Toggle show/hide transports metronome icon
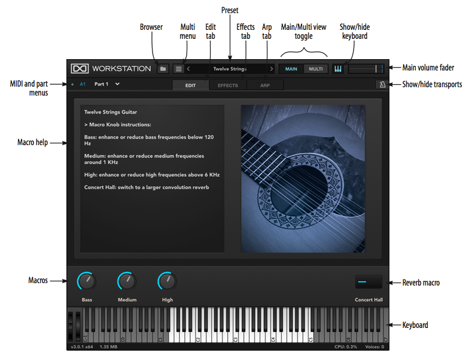475x359 pixels. point(382,84)
